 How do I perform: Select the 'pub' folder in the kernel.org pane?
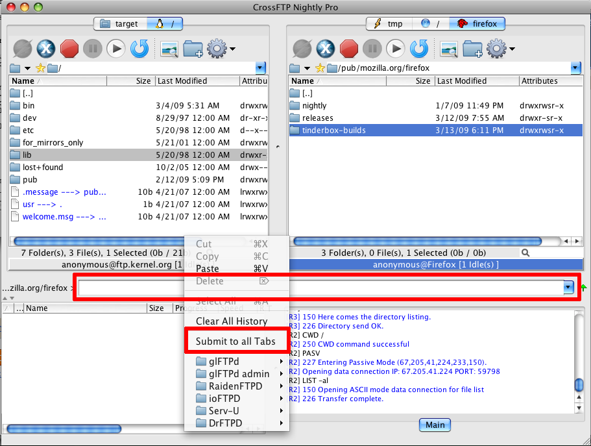[x=138, y=180]
